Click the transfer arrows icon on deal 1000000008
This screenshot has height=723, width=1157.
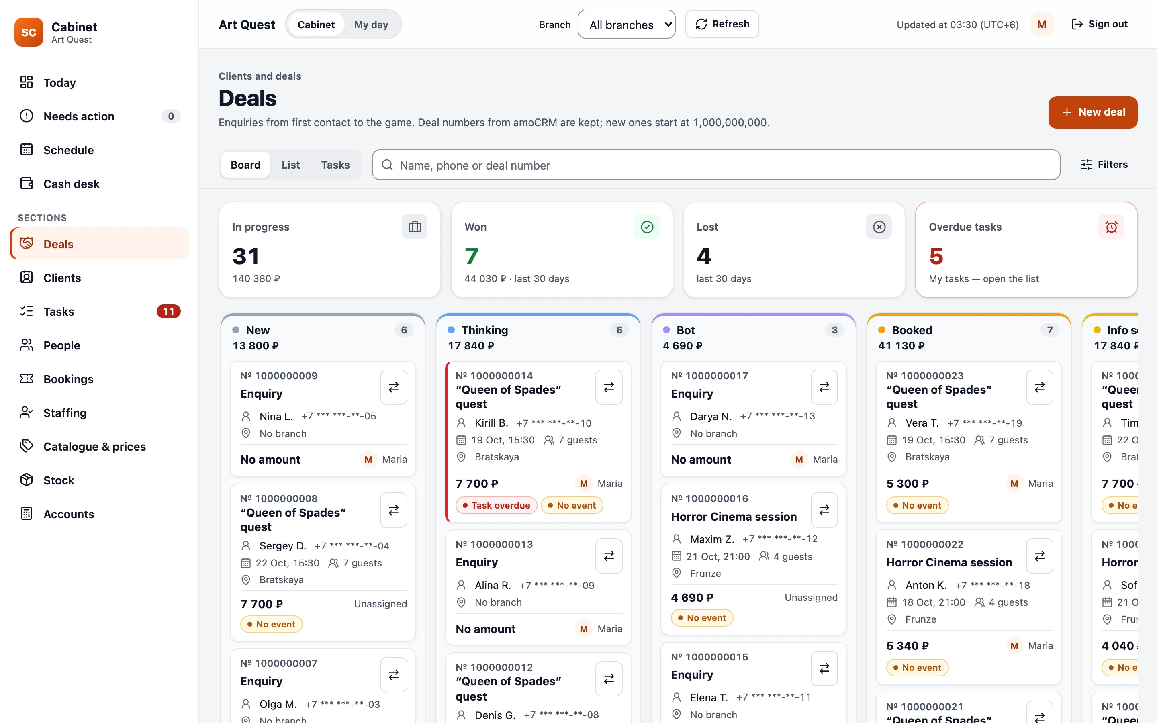point(393,510)
